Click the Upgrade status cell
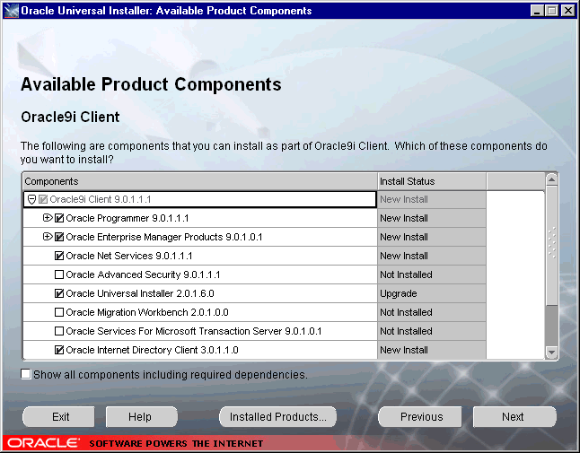Screen dimensions: 580x453 [x=432, y=293]
